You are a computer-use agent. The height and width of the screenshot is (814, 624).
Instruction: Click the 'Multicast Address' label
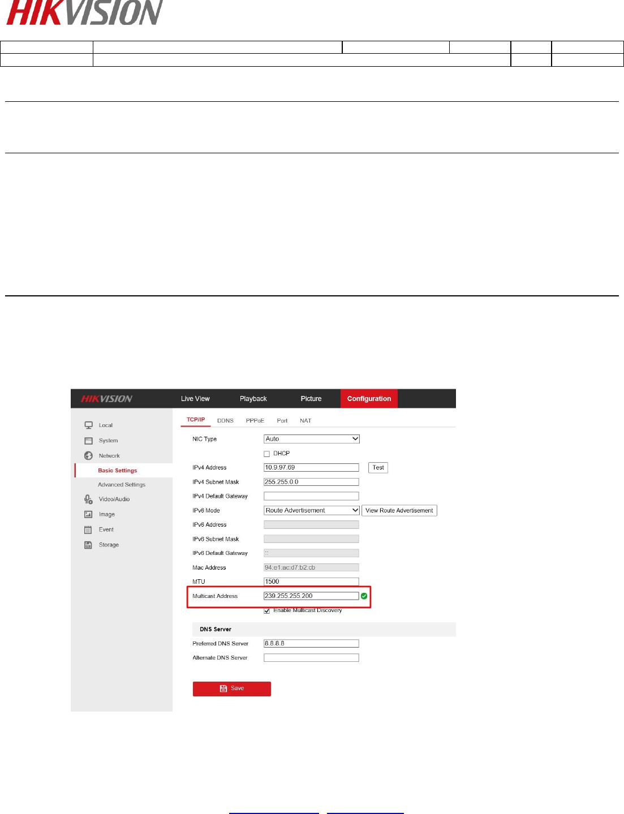(x=215, y=596)
